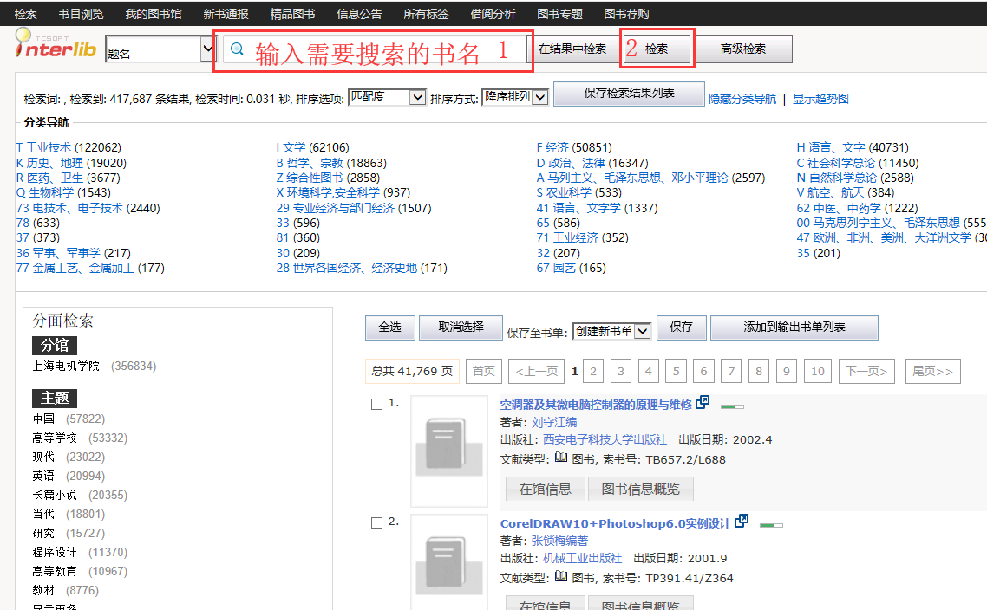Click the 显示趋势图 link
The image size is (987, 610).
[820, 99]
